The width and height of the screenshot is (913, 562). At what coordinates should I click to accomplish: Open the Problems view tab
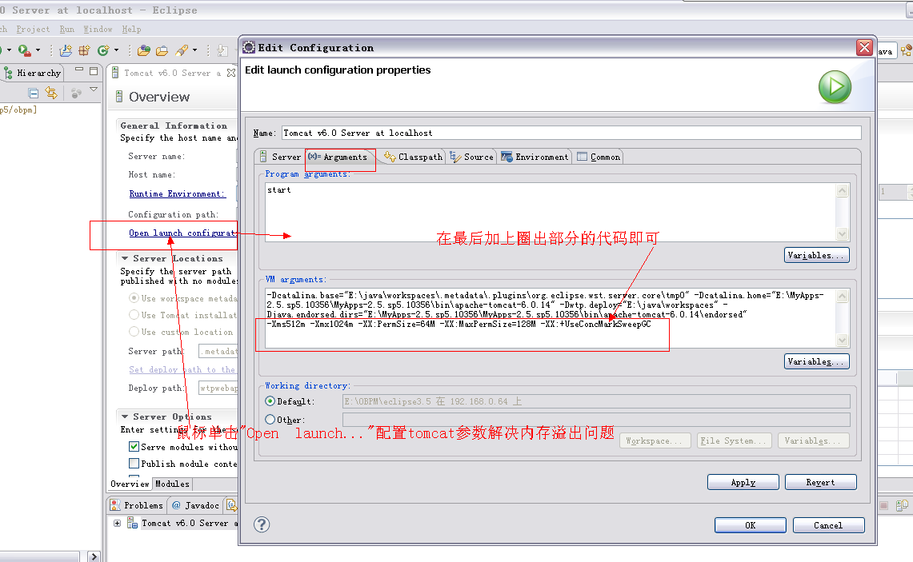[138, 505]
